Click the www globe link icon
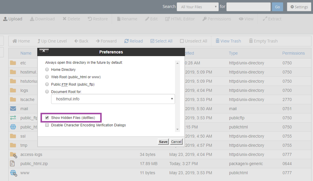 (13, 173)
